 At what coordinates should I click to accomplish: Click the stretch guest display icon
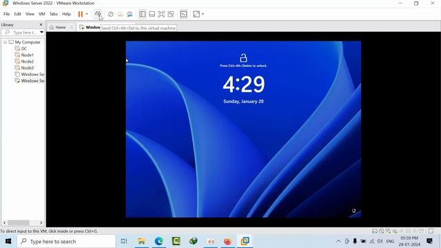196,14
